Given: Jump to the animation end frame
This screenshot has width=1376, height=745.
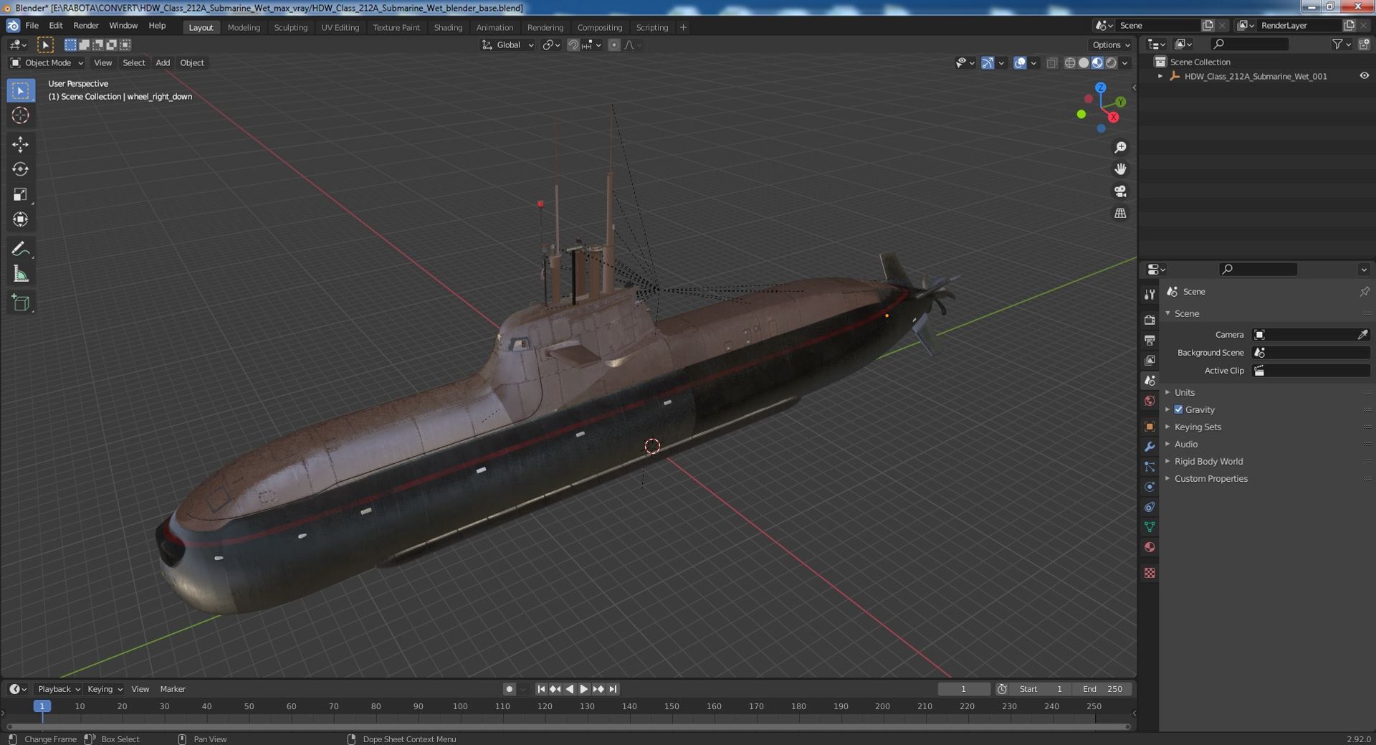Looking at the screenshot, I should pos(613,689).
